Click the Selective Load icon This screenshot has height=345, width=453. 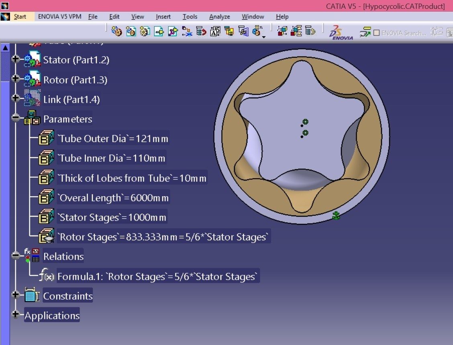pyautogui.click(x=229, y=31)
